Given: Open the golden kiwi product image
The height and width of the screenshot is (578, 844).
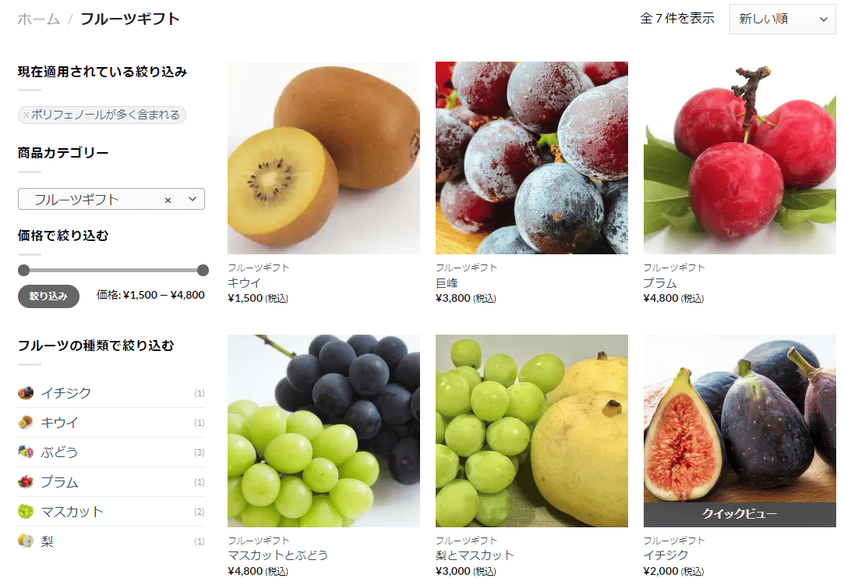Looking at the screenshot, I should point(323,158).
